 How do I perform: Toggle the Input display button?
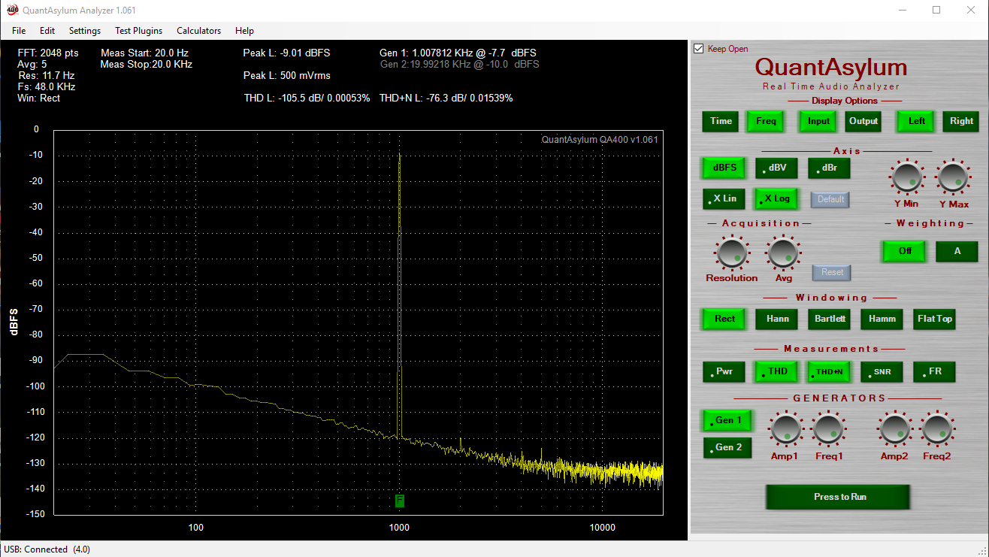pos(818,121)
